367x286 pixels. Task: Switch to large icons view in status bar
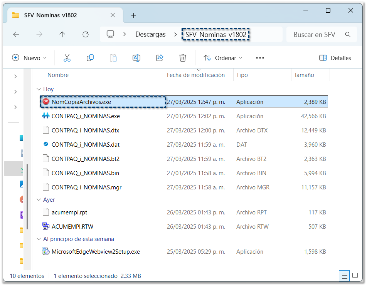point(356,276)
